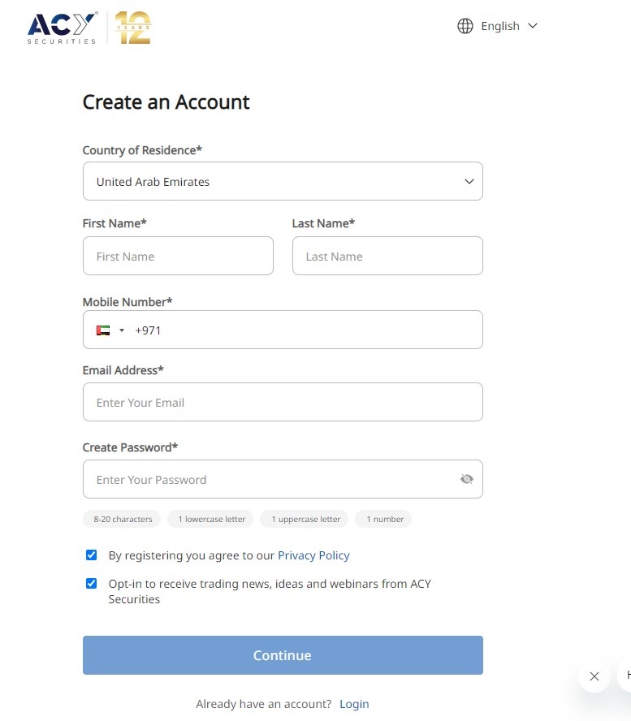Focus the Last Name field
This screenshot has height=721, width=631.
[x=387, y=257]
